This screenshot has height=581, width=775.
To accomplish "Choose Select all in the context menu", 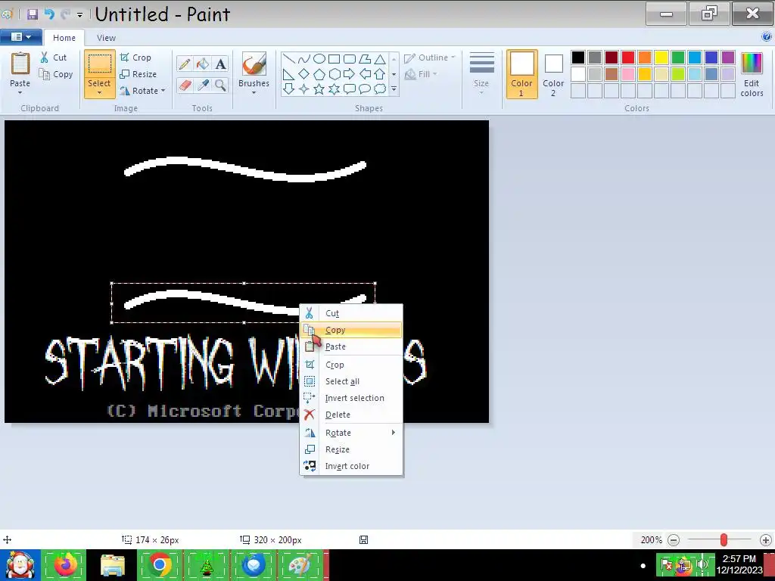I will pyautogui.click(x=351, y=381).
